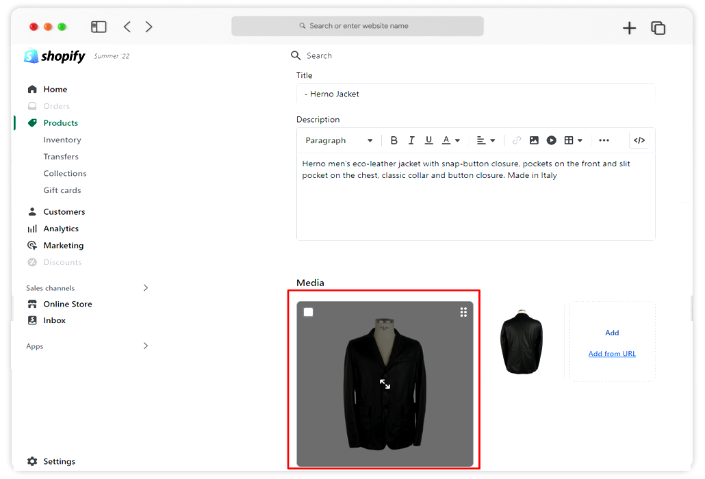This screenshot has width=705, height=479.
Task: Apply bold formatting
Action: pos(394,140)
